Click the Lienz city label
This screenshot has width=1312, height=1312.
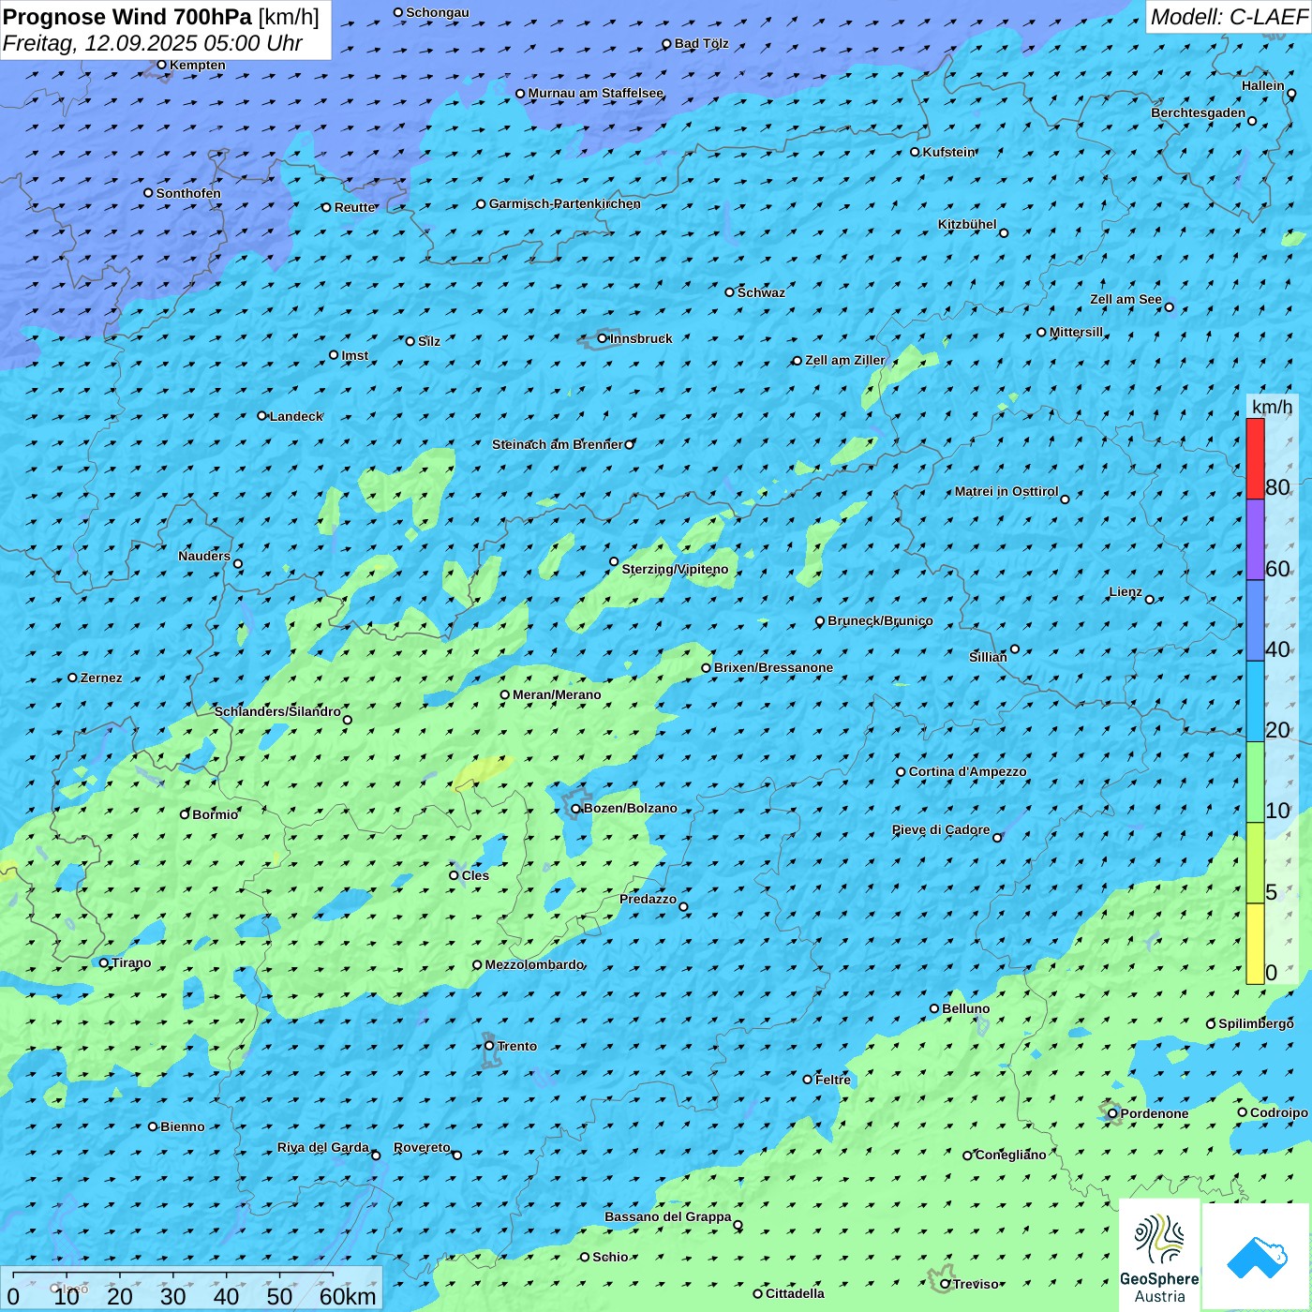[x=1126, y=591]
